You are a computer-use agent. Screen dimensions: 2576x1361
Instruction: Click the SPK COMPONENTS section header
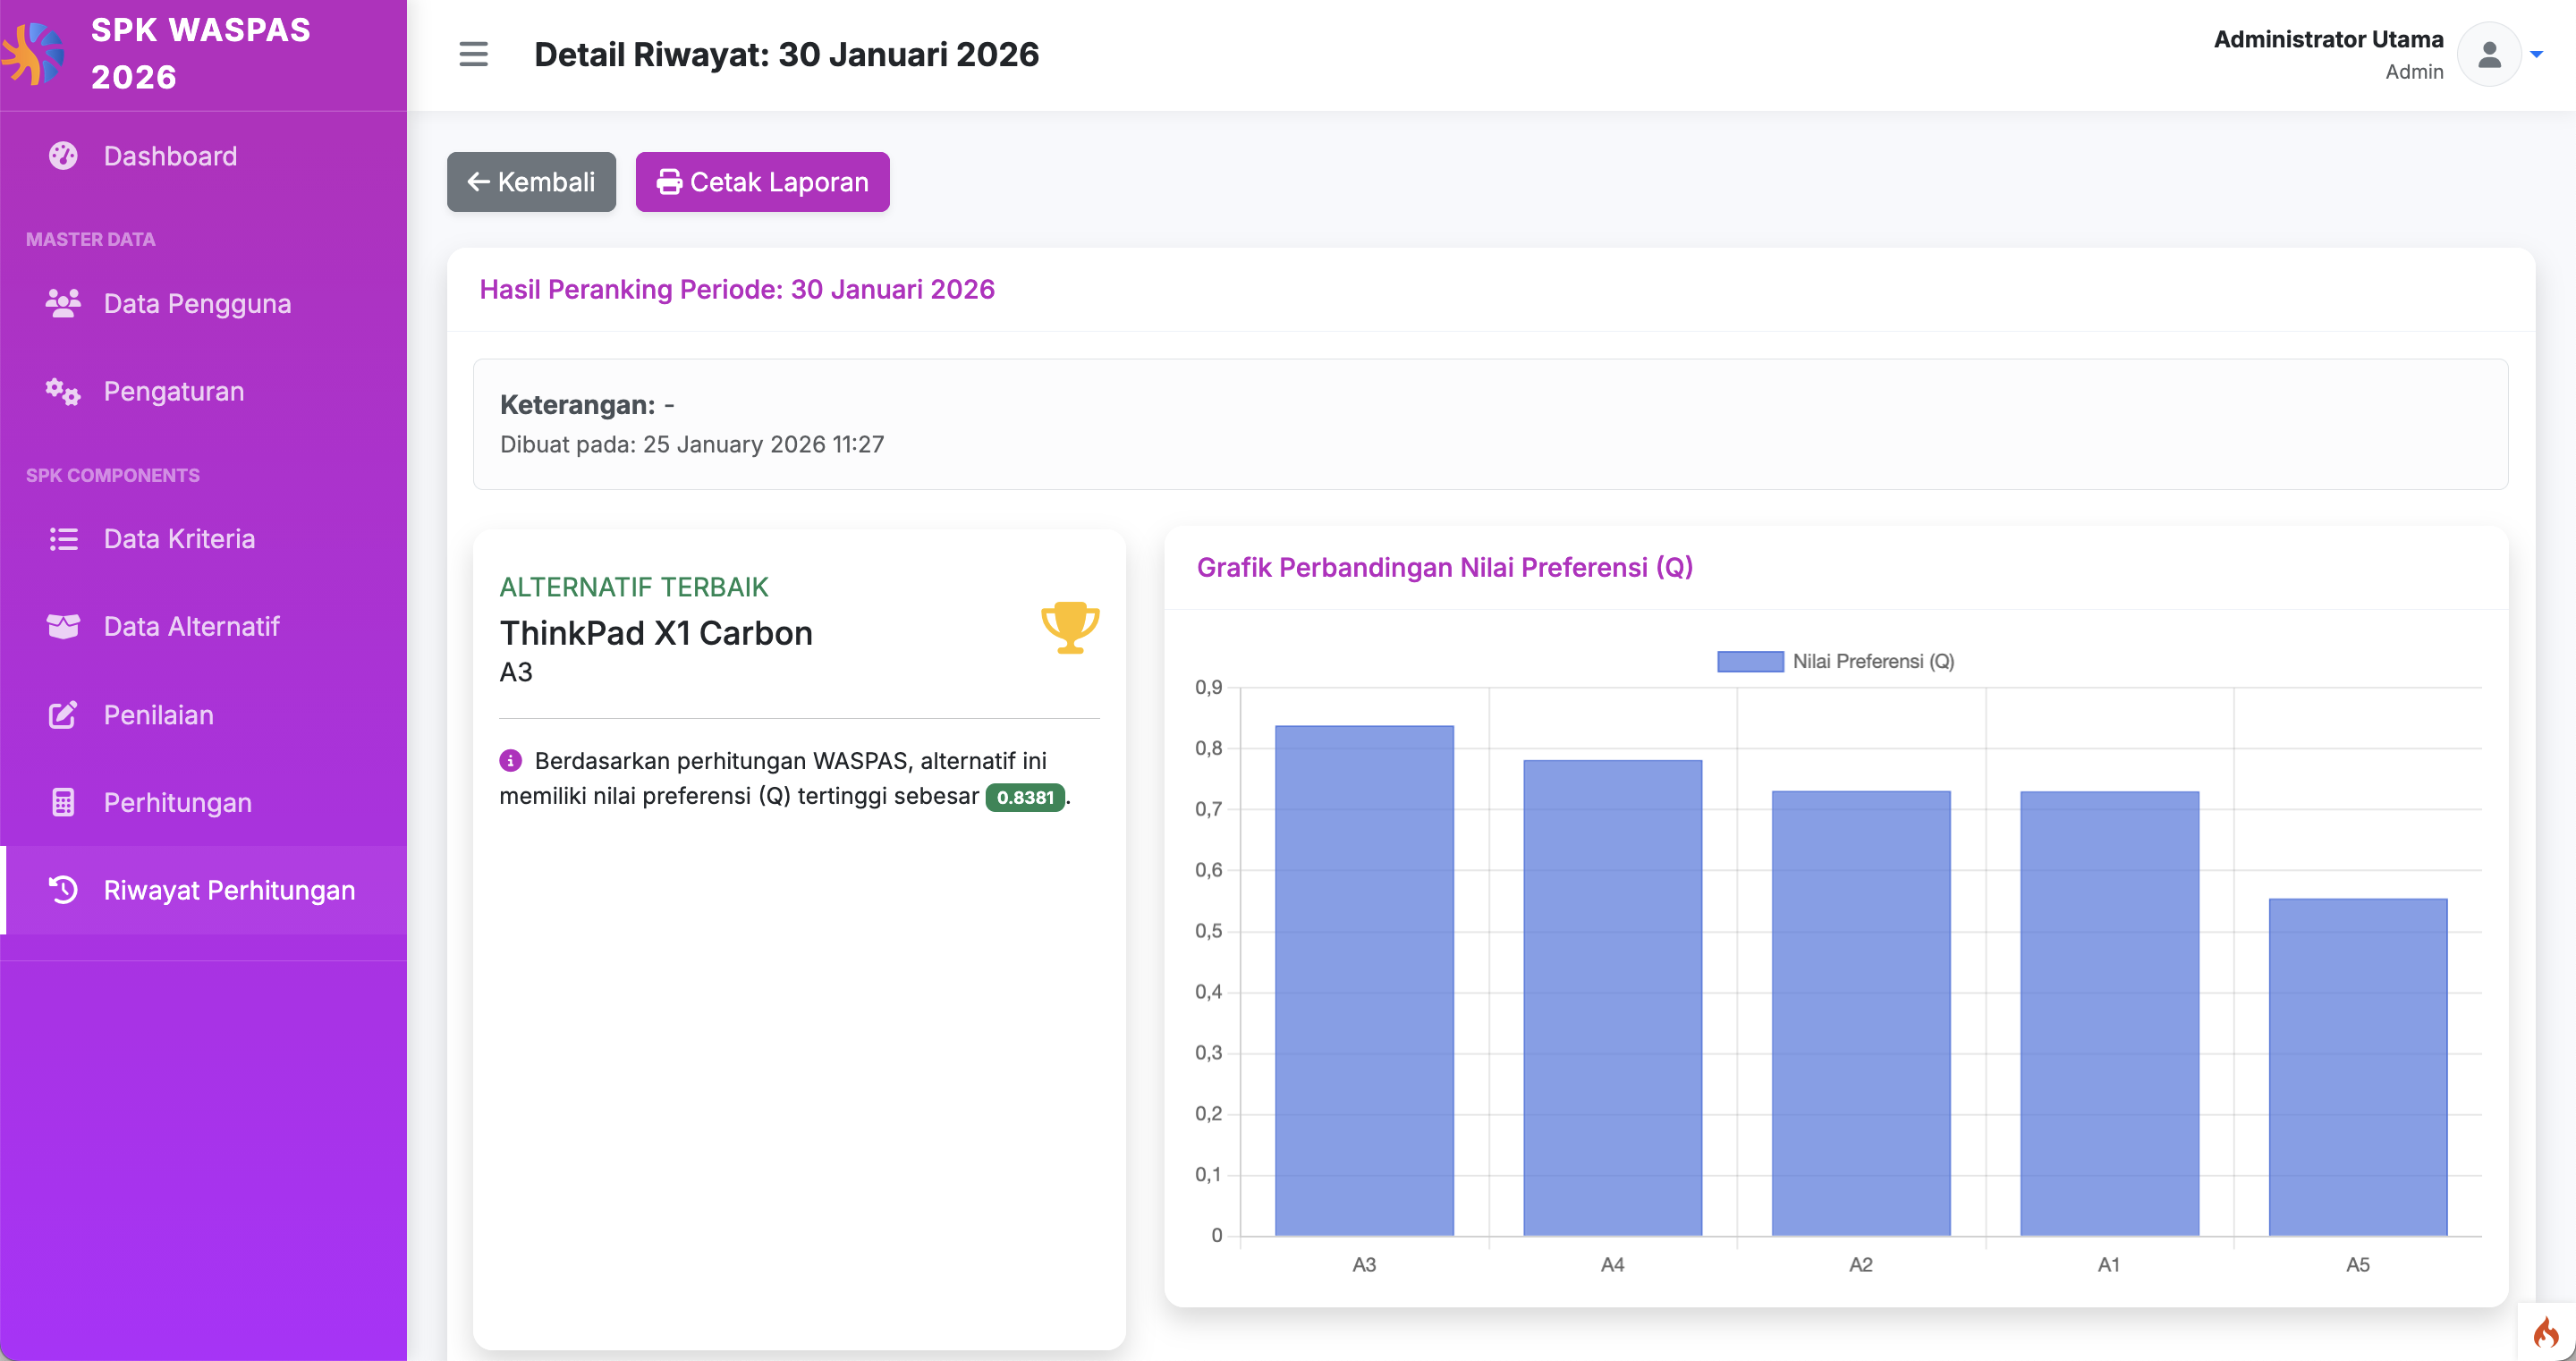click(113, 475)
